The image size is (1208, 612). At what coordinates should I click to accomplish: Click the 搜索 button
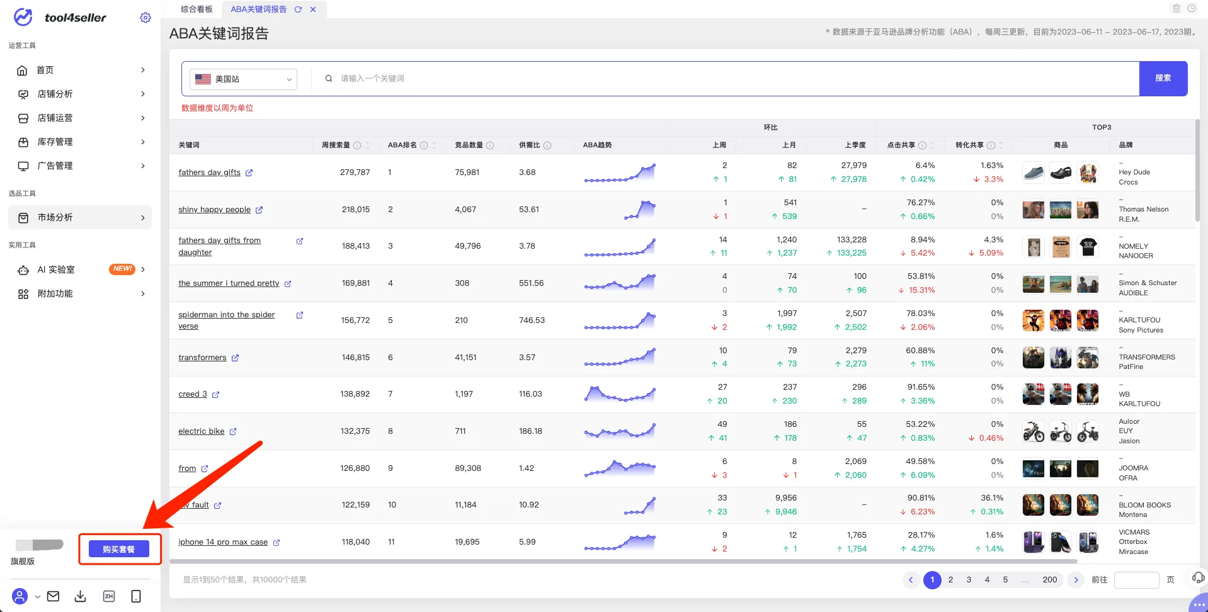(x=1163, y=79)
